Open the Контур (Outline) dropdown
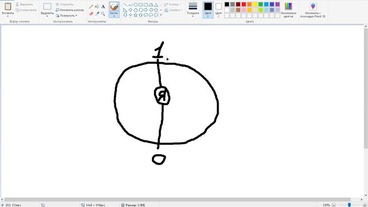Screen dimensions: 368x207 tap(172, 4)
